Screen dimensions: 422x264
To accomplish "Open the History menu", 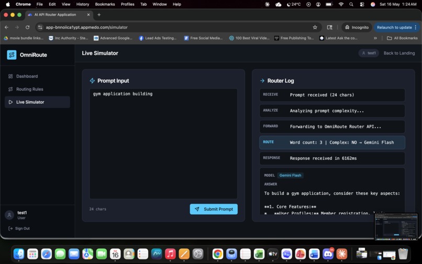I will [83, 4].
